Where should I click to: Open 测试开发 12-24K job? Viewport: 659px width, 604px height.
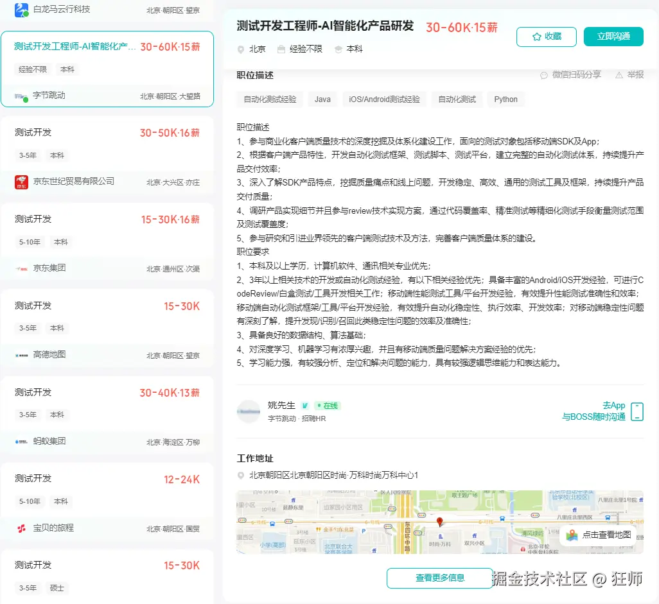click(107, 501)
